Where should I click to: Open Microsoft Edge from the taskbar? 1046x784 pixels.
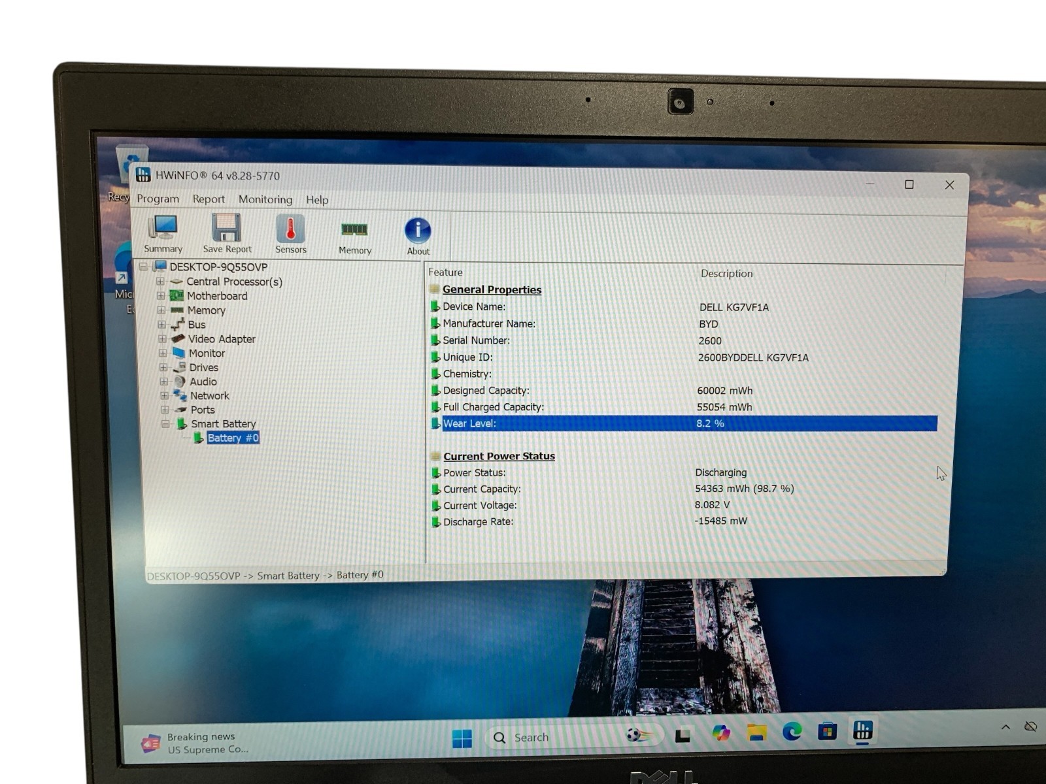pyautogui.click(x=792, y=731)
